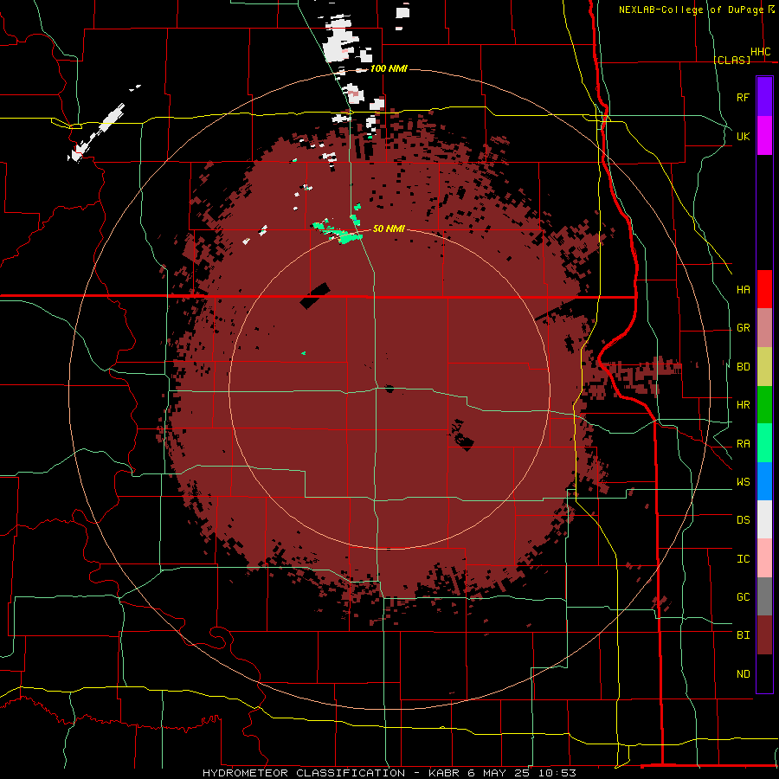Click the black rectangular gap above the thick red line
779x779 pixels.
click(315, 296)
